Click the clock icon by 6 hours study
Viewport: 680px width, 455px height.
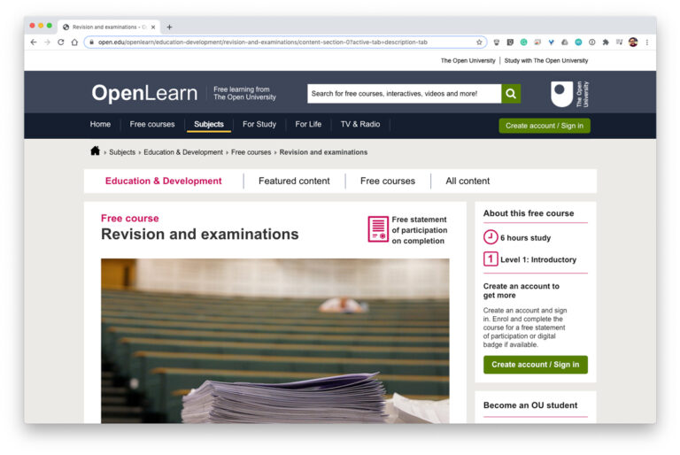coord(491,237)
